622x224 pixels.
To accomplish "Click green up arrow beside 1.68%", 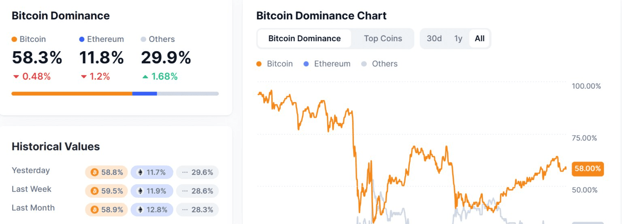I will pos(145,77).
